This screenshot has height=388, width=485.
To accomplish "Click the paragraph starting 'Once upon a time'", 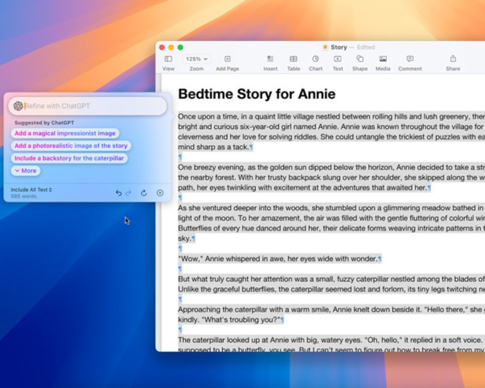I will [331, 132].
